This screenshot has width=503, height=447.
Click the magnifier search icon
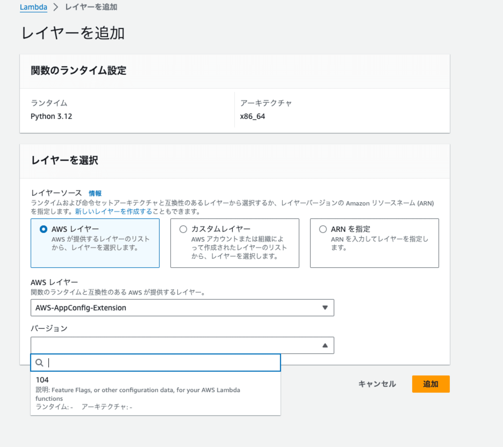(39, 363)
